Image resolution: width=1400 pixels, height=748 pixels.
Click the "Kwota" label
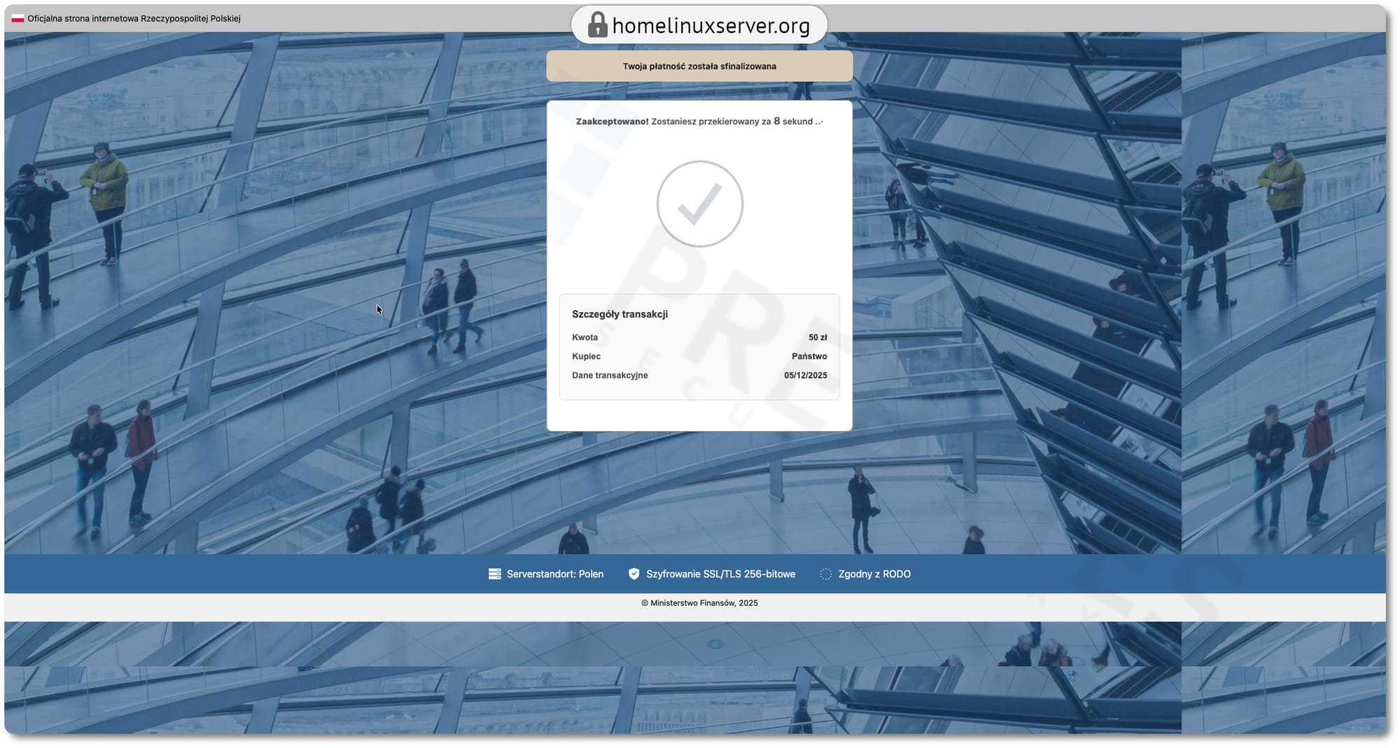tap(584, 337)
